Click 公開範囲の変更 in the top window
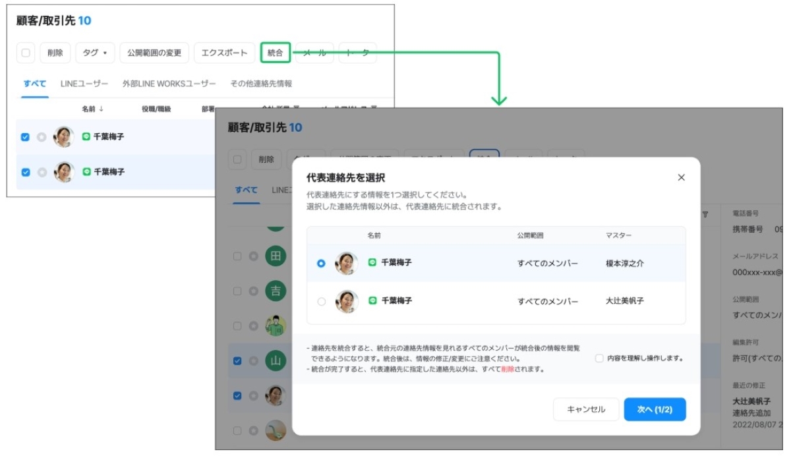Image resolution: width=791 pixels, height=456 pixels. [x=154, y=53]
